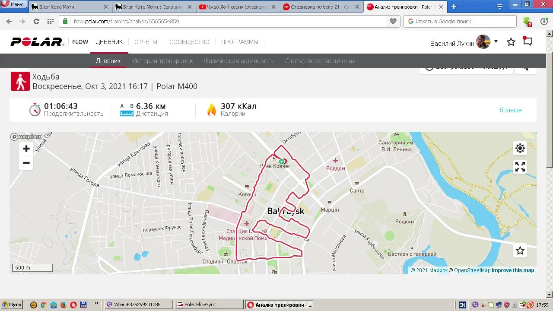Viewport: 553px width, 311px height.
Task: Close the YouTube tab
Action: tap(273, 7)
